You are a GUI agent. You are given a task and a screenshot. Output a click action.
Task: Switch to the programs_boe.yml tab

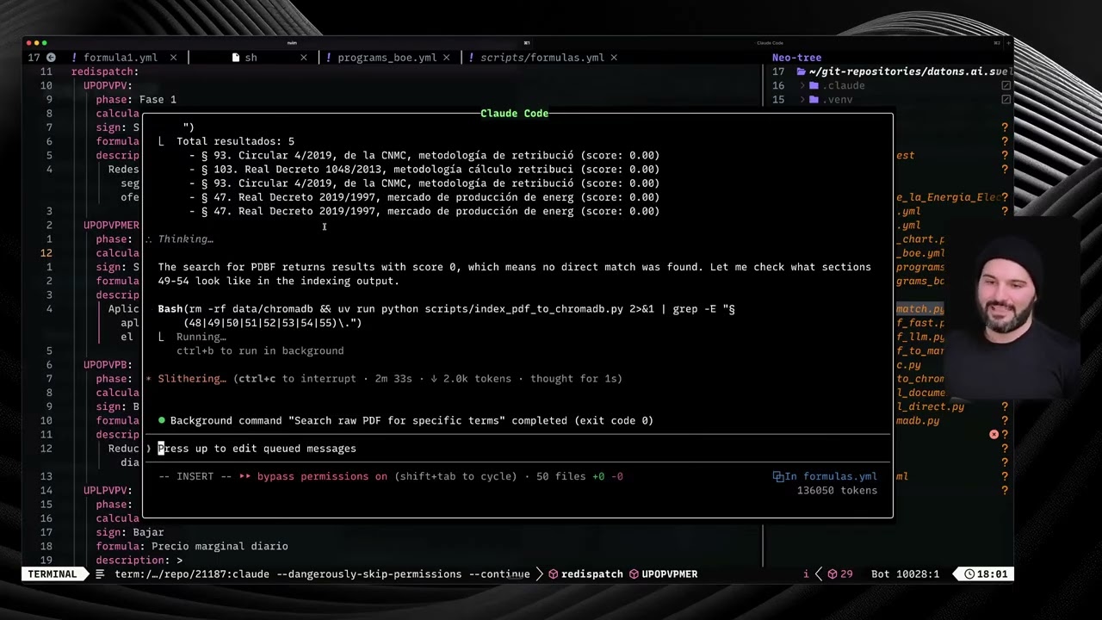coord(387,58)
